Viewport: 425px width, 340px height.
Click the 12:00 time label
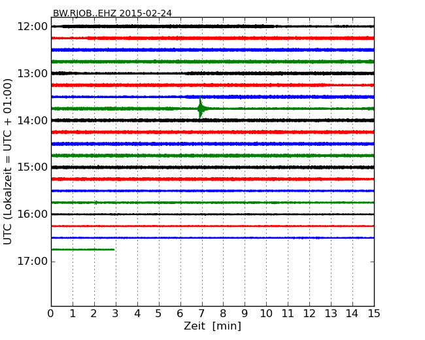(32, 27)
